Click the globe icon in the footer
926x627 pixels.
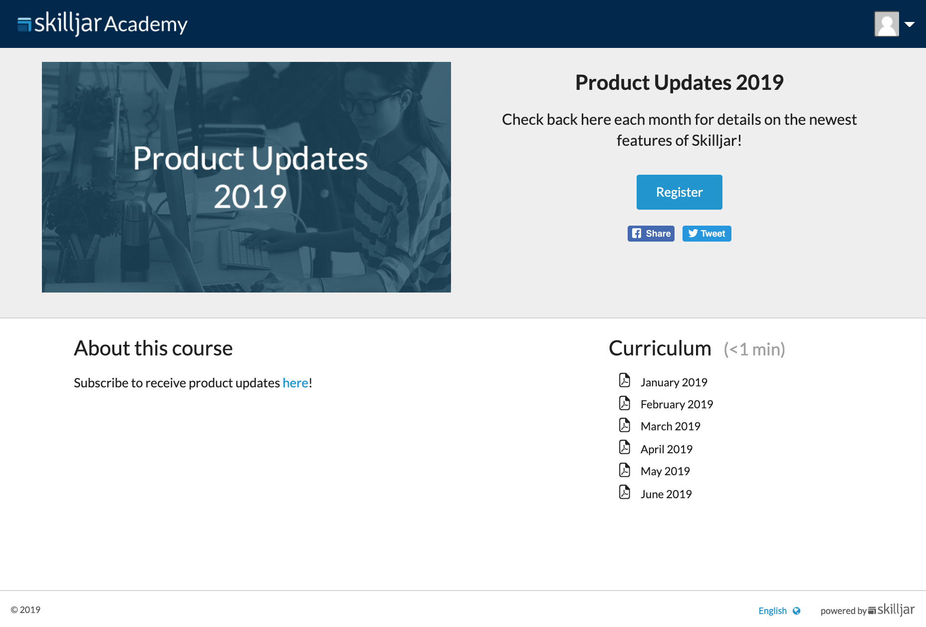(x=797, y=611)
